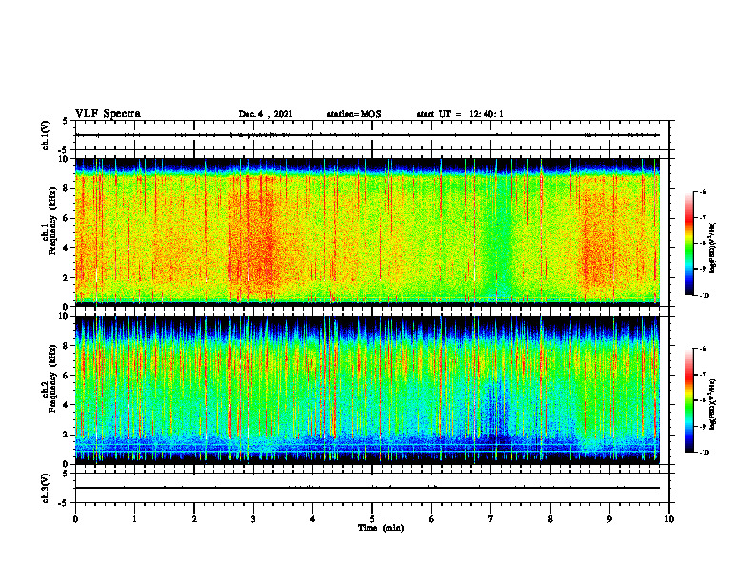Click time axis tick label "8"

(550, 519)
